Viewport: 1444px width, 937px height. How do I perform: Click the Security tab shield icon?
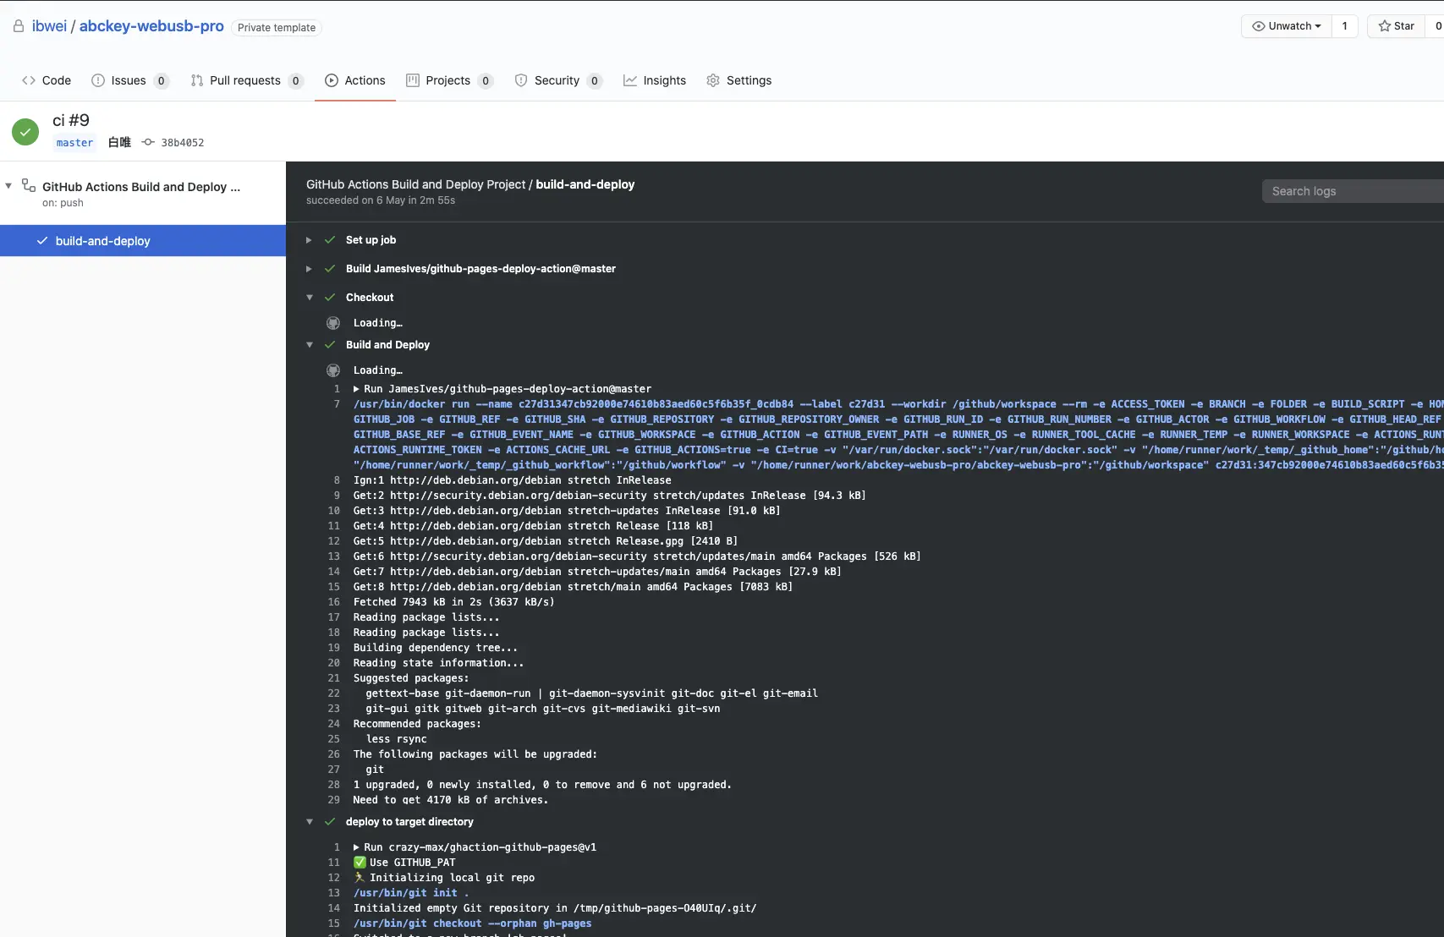[x=521, y=80]
